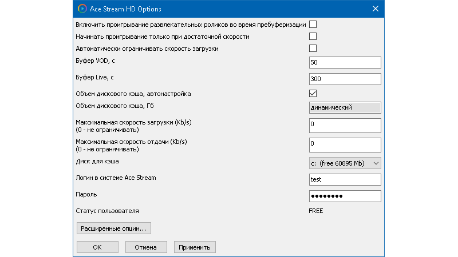
Task: Close the Ace Stream HD Options dialog
Action: click(x=376, y=9)
